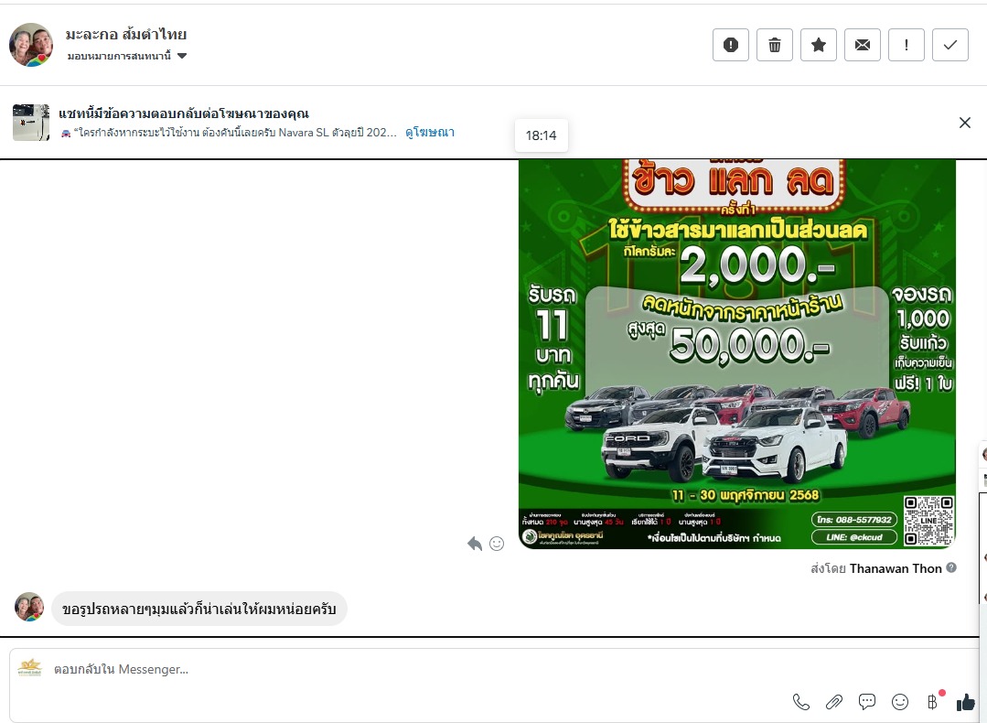Send a thumbs-up like
Image resolution: width=987 pixels, height=723 pixels.
click(966, 702)
